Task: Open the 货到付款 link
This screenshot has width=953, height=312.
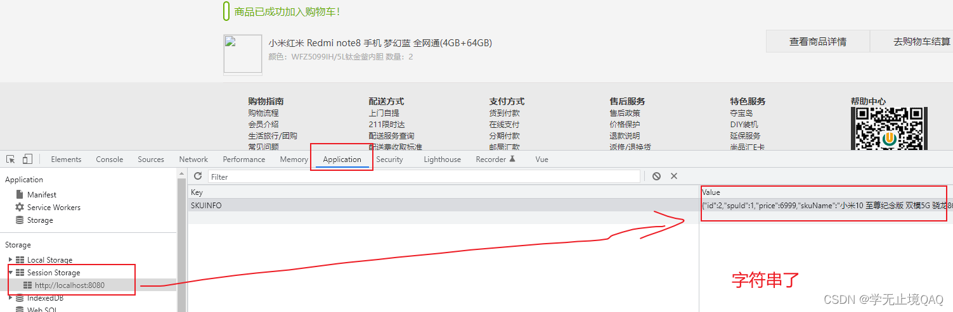Action: coord(505,113)
